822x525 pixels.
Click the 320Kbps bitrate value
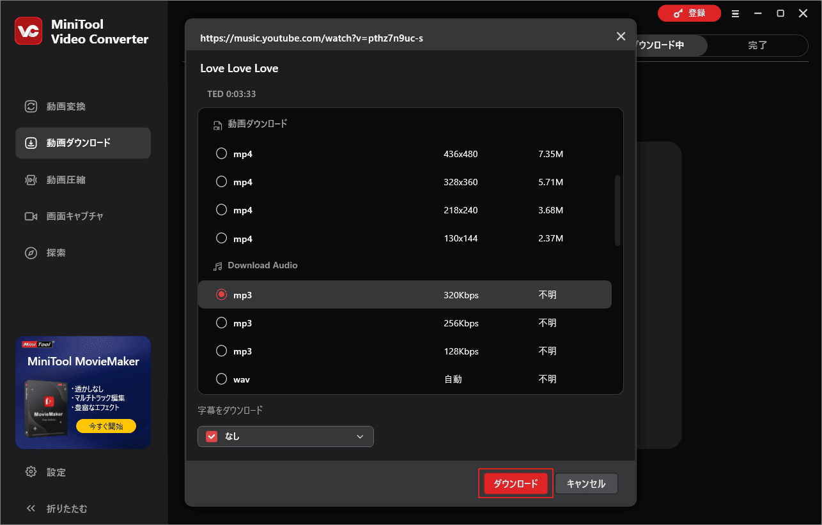pyautogui.click(x=461, y=295)
